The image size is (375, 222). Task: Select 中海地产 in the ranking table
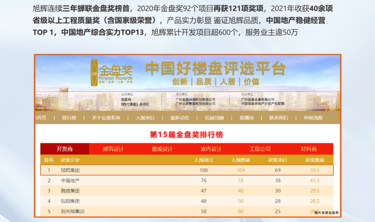pos(70,181)
